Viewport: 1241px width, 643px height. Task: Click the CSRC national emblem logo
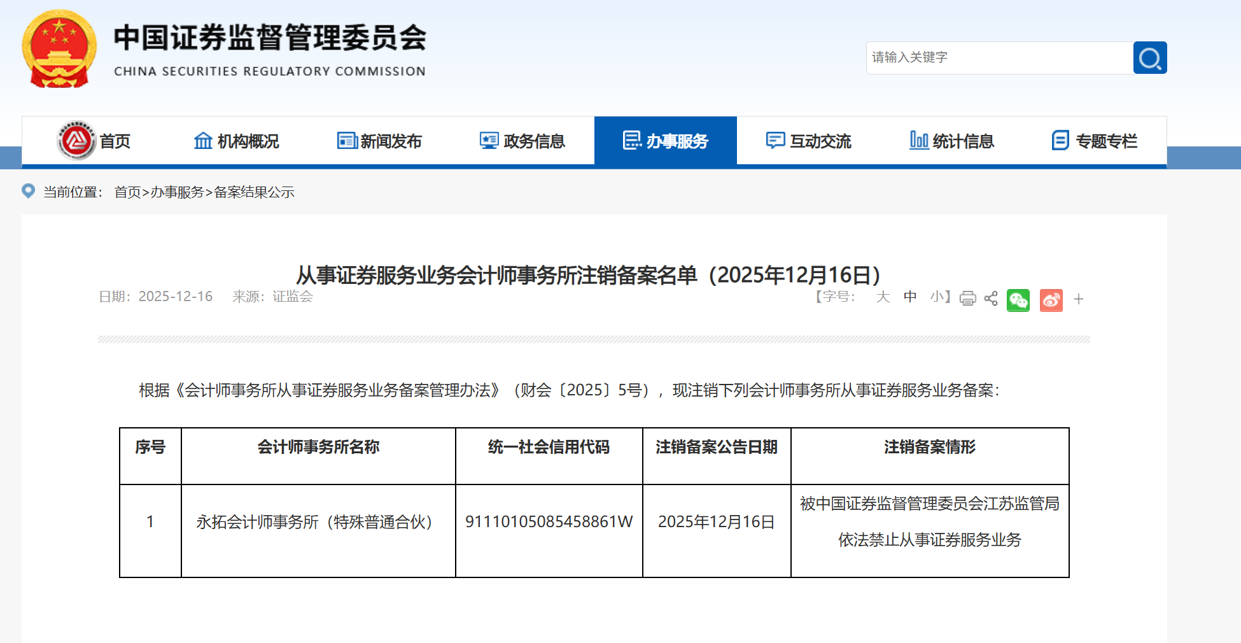click(x=59, y=49)
